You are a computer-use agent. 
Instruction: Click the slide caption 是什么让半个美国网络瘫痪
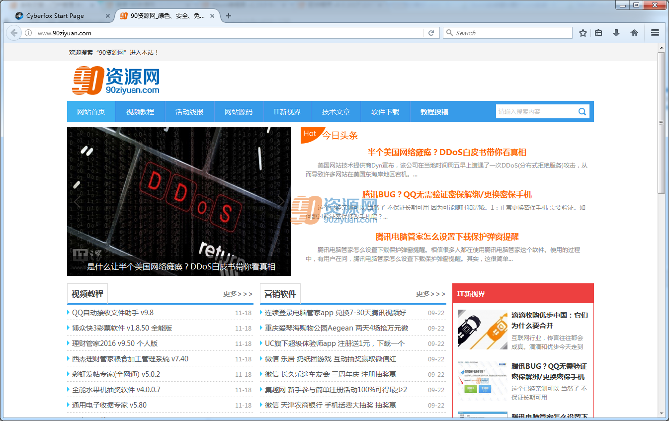(181, 266)
